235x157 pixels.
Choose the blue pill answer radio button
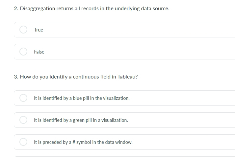tap(23, 98)
